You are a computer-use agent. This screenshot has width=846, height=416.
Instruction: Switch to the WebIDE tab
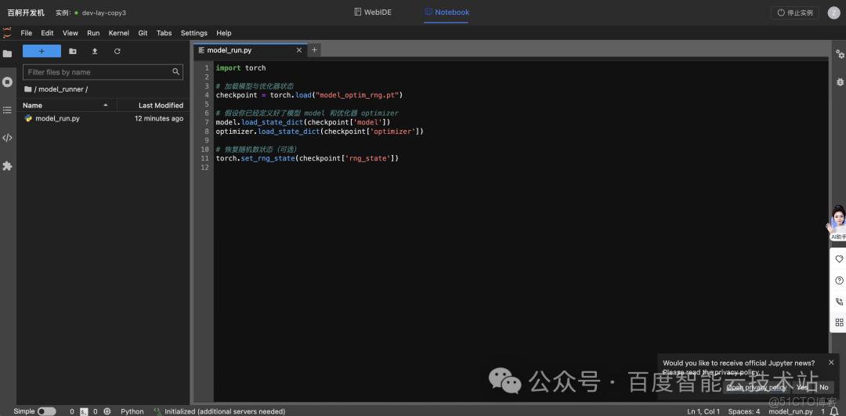(373, 13)
